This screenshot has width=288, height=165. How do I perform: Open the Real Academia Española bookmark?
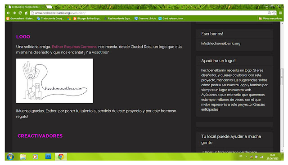118,18
